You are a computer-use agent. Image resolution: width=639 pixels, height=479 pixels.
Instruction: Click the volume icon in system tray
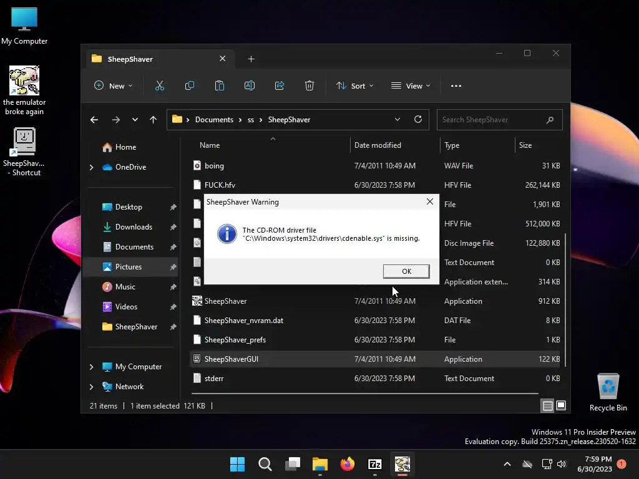click(x=562, y=464)
